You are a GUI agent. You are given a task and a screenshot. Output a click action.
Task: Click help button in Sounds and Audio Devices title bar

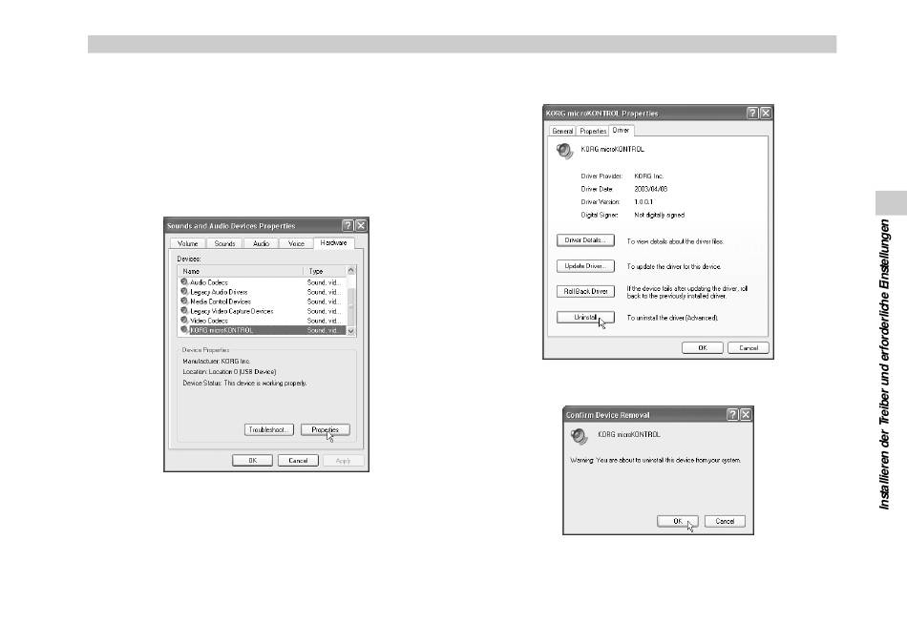(x=348, y=225)
